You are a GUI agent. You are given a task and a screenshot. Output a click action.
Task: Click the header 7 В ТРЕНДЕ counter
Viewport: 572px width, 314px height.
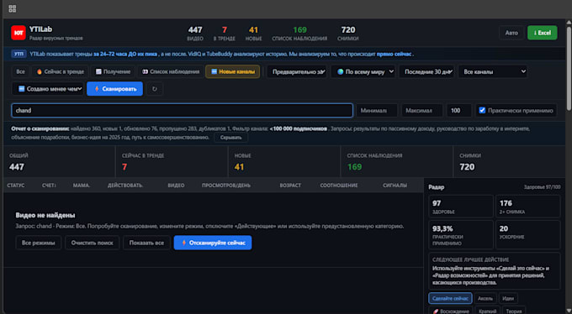click(225, 33)
